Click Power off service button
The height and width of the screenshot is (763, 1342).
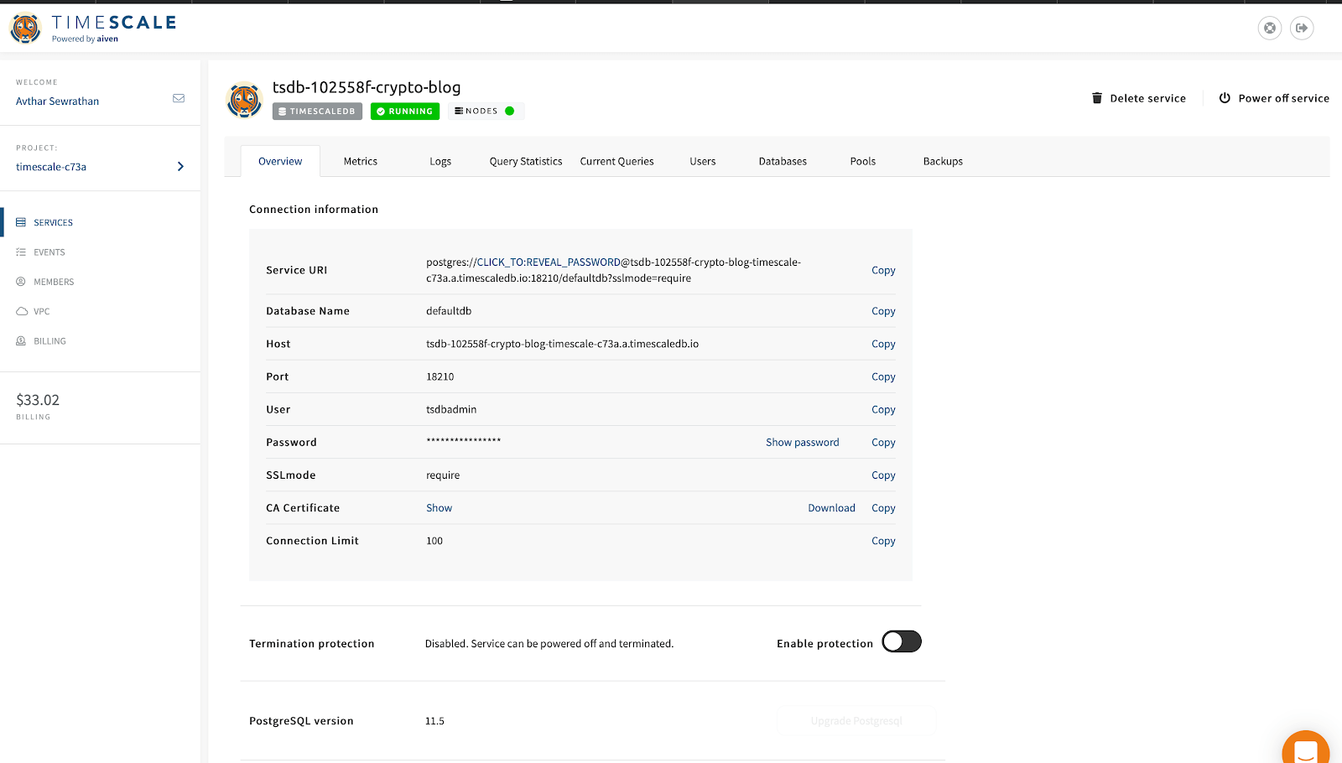coord(1274,98)
